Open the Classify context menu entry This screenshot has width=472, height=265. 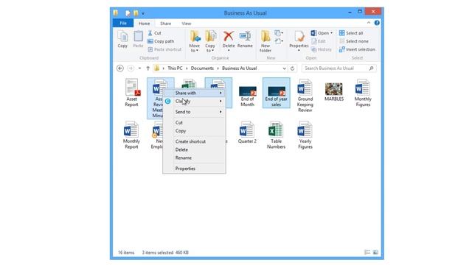click(x=194, y=102)
